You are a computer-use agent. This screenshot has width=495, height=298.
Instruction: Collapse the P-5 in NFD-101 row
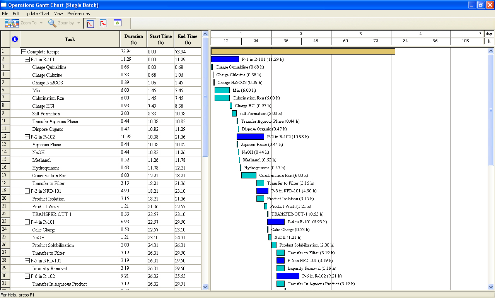click(27, 261)
